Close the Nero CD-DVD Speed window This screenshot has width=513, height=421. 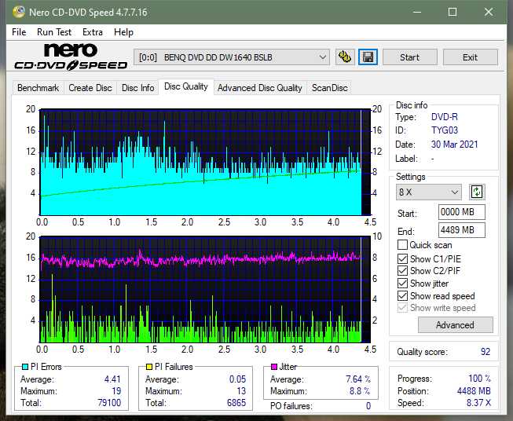(489, 12)
